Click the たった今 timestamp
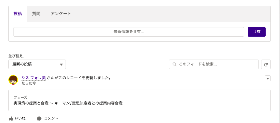The height and width of the screenshot is (123, 280). pyautogui.click(x=29, y=83)
